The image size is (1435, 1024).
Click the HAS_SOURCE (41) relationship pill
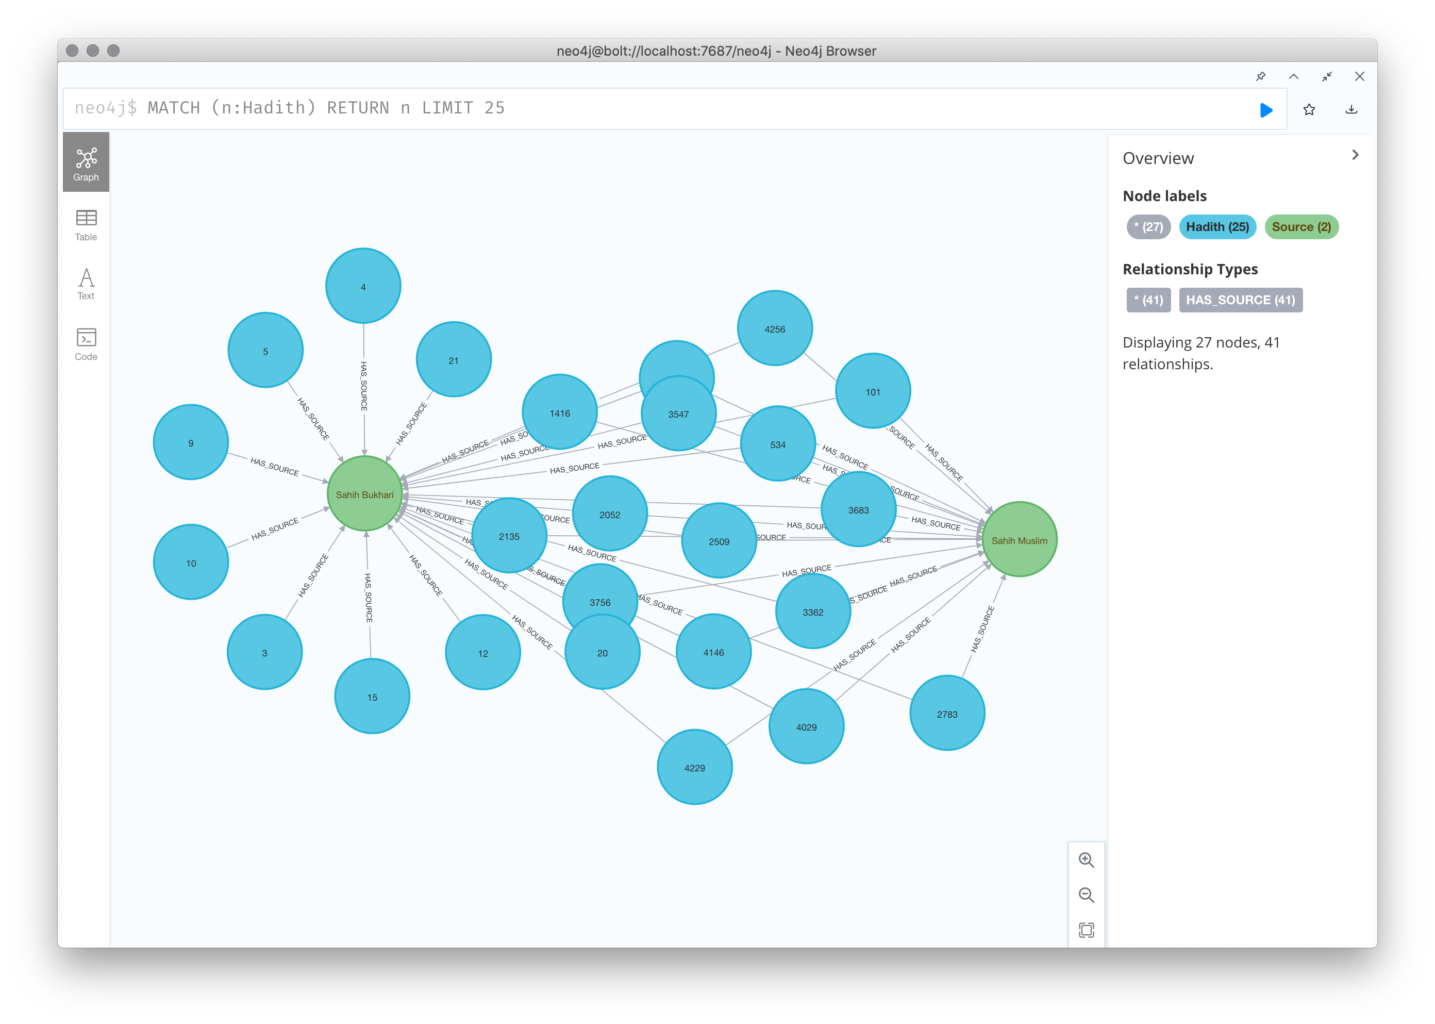[x=1240, y=300]
